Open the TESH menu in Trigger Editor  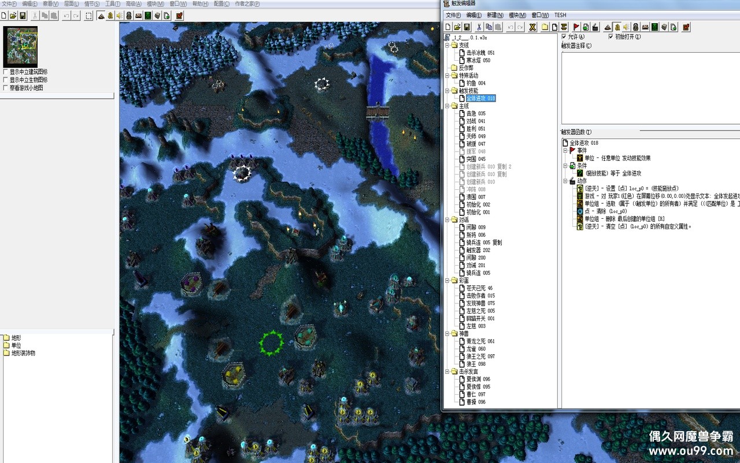(x=560, y=15)
